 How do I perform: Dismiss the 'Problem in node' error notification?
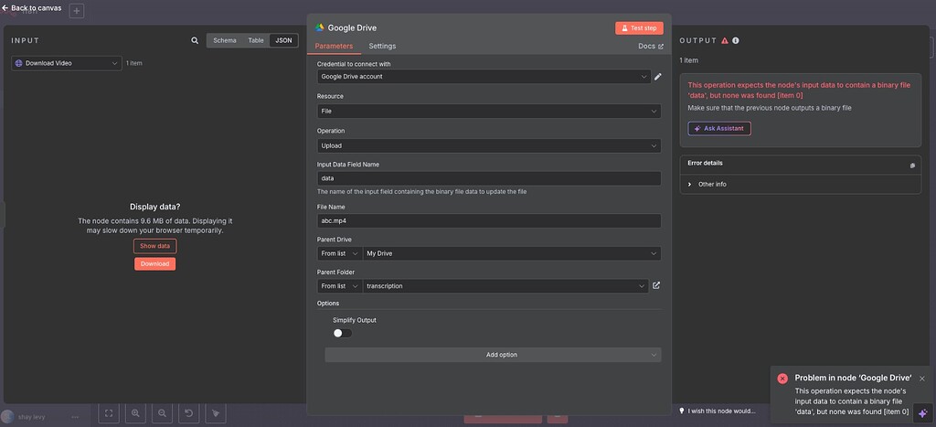pos(921,378)
